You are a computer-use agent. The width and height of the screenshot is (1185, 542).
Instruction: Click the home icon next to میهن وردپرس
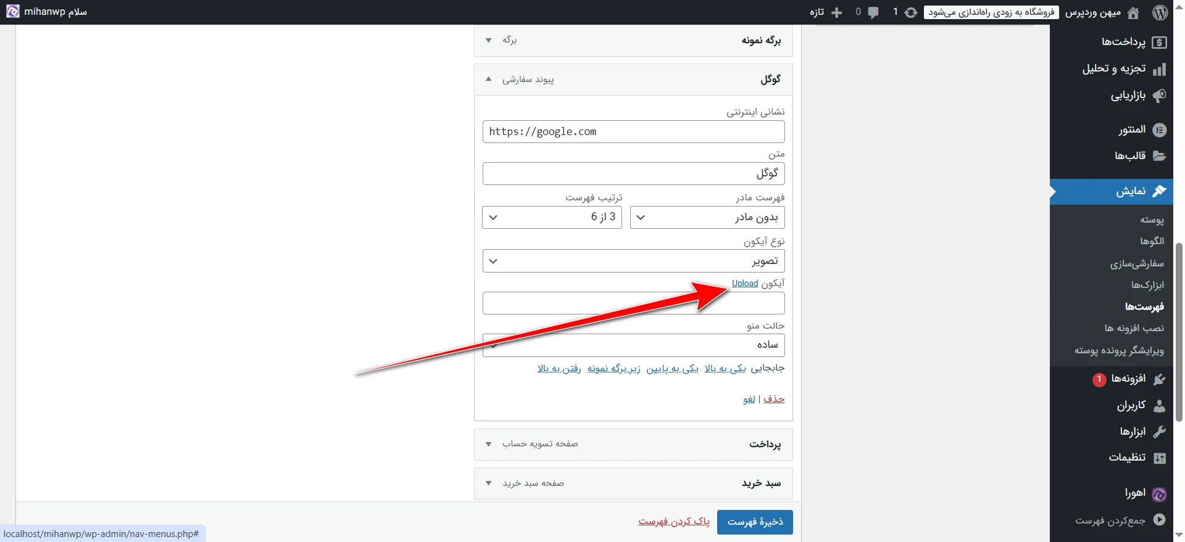point(1133,12)
